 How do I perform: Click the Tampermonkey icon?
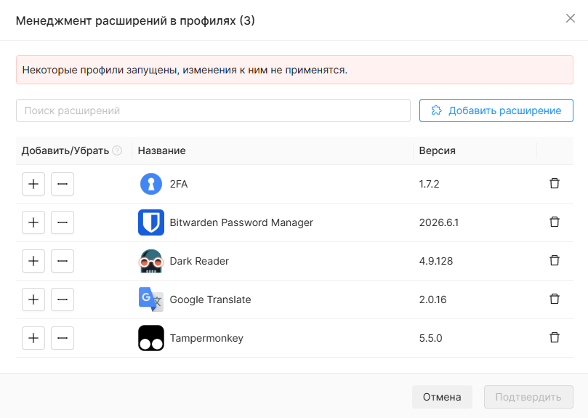(x=151, y=338)
